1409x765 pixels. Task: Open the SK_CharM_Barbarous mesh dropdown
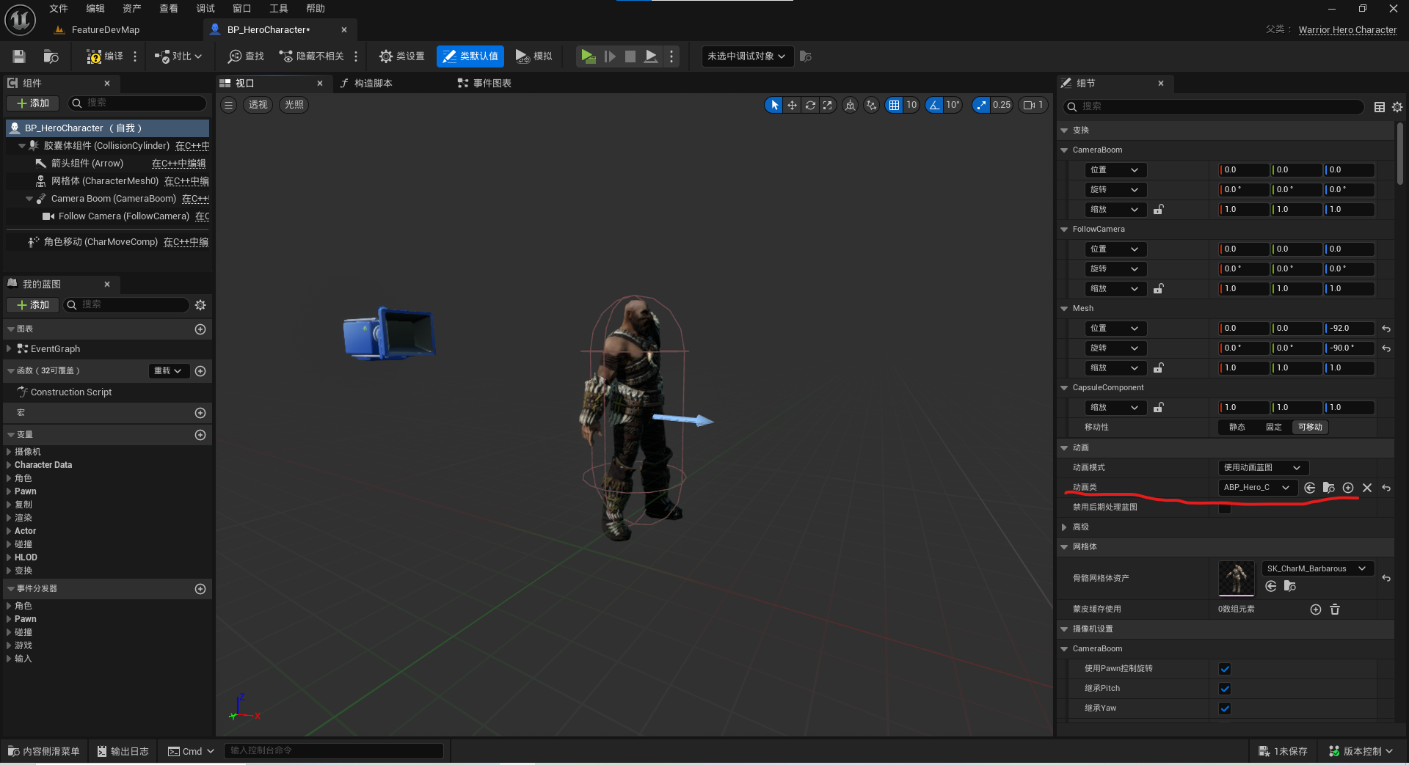1317,569
